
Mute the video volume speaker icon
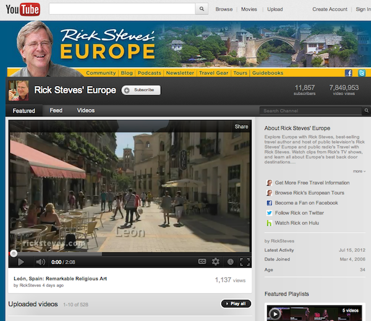(x=40, y=262)
